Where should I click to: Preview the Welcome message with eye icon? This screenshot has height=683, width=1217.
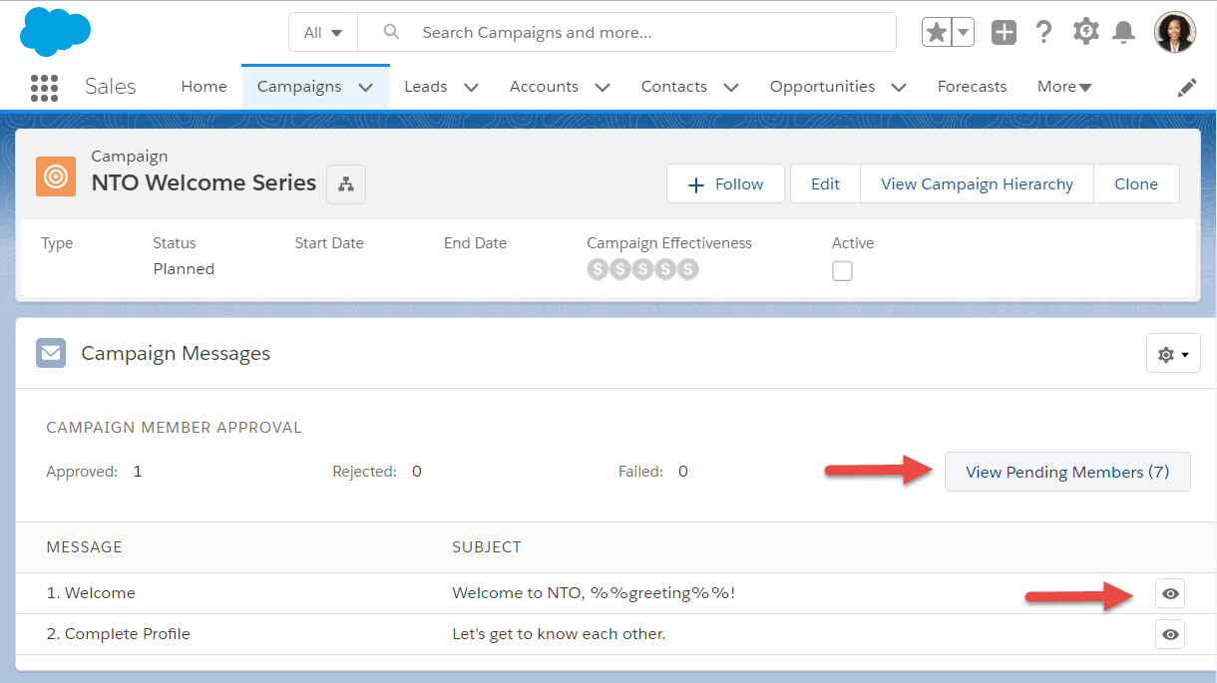pyautogui.click(x=1170, y=594)
